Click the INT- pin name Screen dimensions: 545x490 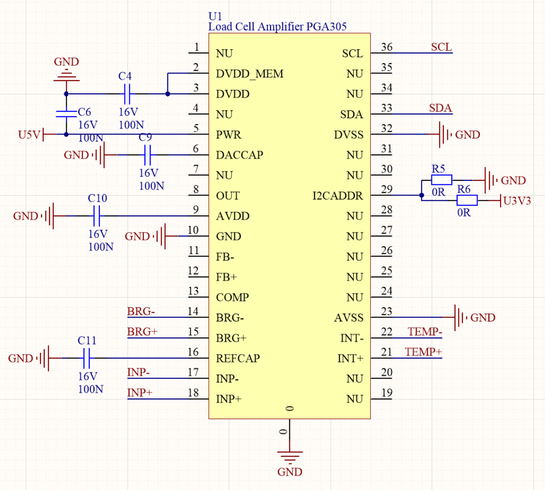[352, 338]
